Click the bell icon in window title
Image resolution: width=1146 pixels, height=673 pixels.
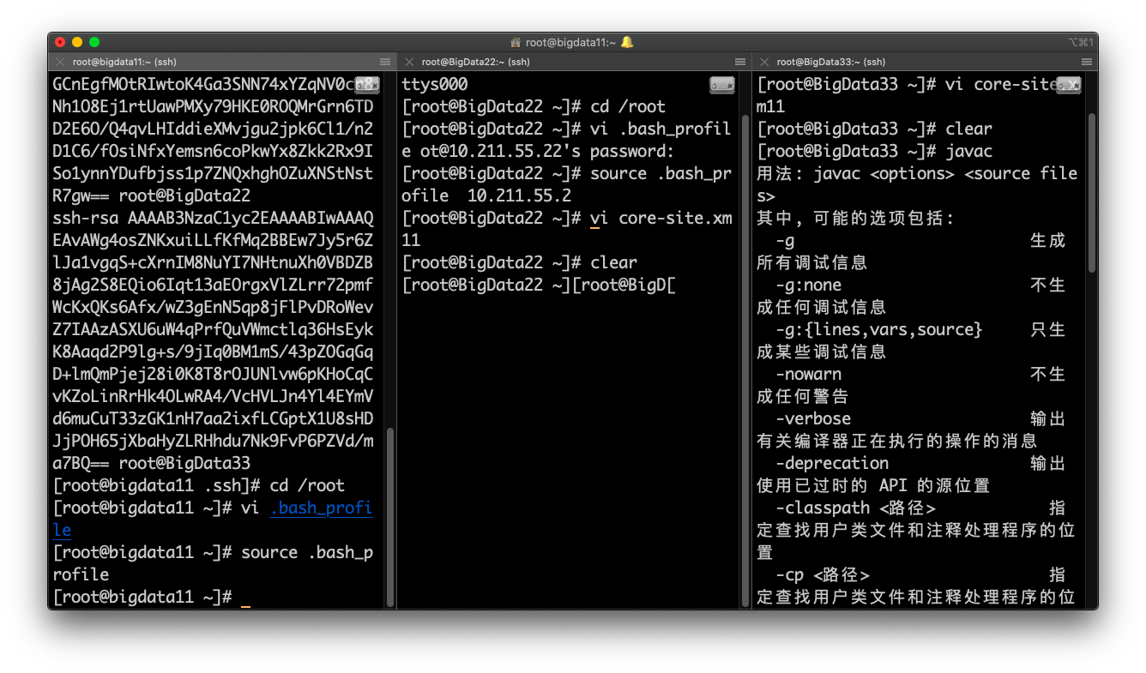coord(627,42)
